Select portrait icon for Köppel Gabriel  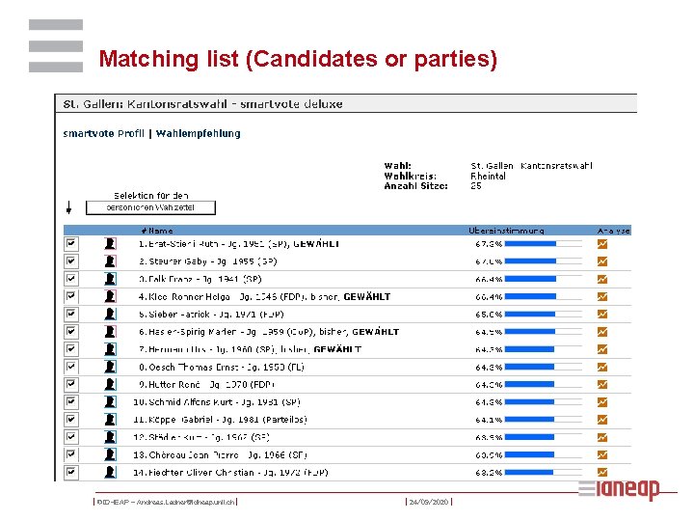110,420
